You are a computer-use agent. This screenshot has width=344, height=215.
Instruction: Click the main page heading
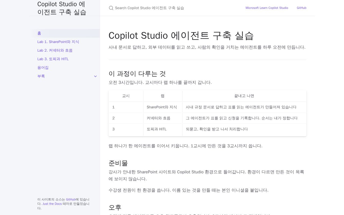click(181, 35)
